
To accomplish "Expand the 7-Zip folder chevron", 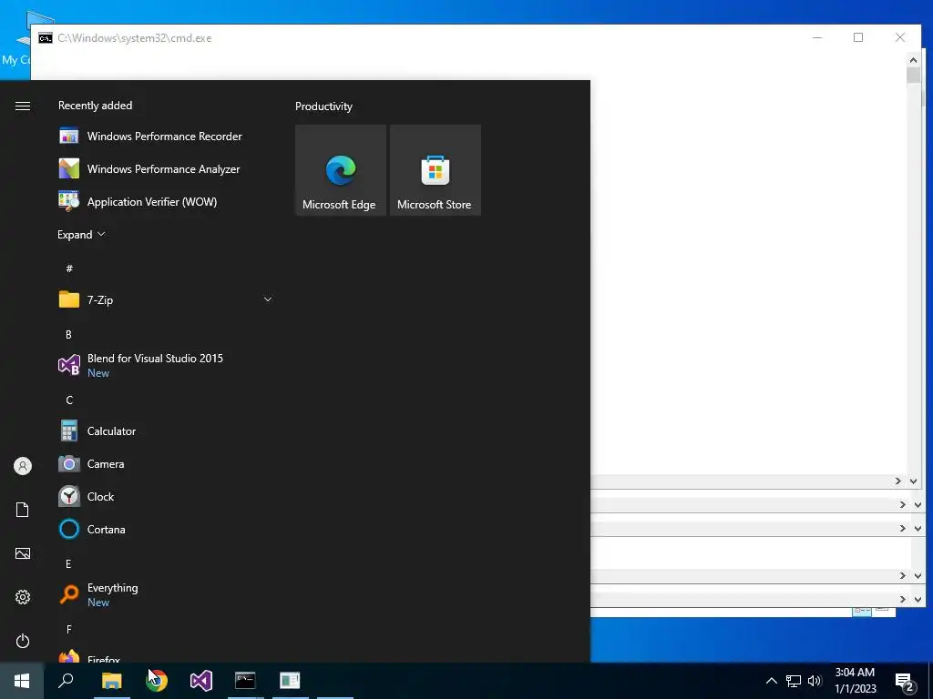I will (x=268, y=299).
